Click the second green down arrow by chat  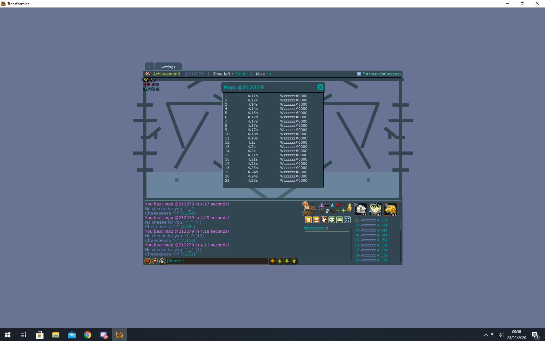287,261
